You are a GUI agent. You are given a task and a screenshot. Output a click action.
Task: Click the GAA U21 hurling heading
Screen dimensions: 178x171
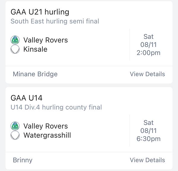(x=40, y=12)
